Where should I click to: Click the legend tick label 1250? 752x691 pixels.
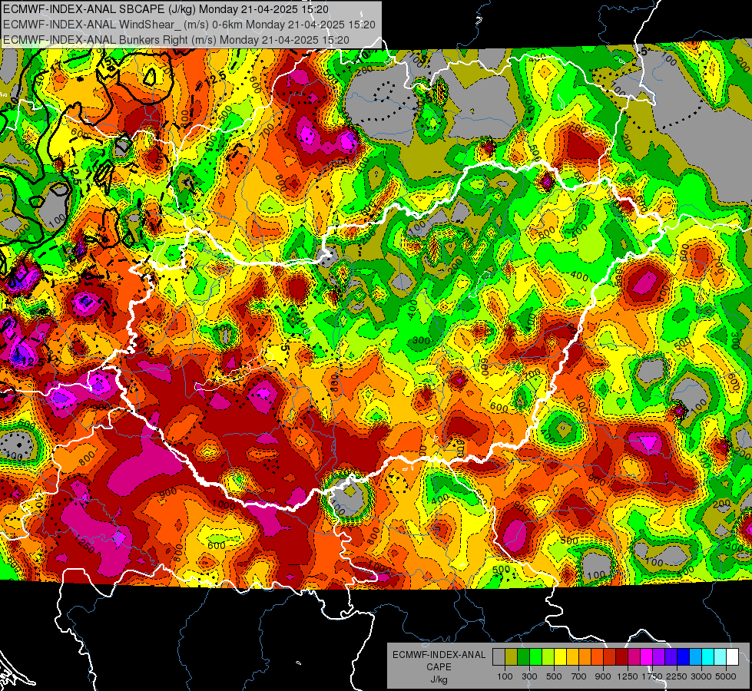tap(628, 676)
